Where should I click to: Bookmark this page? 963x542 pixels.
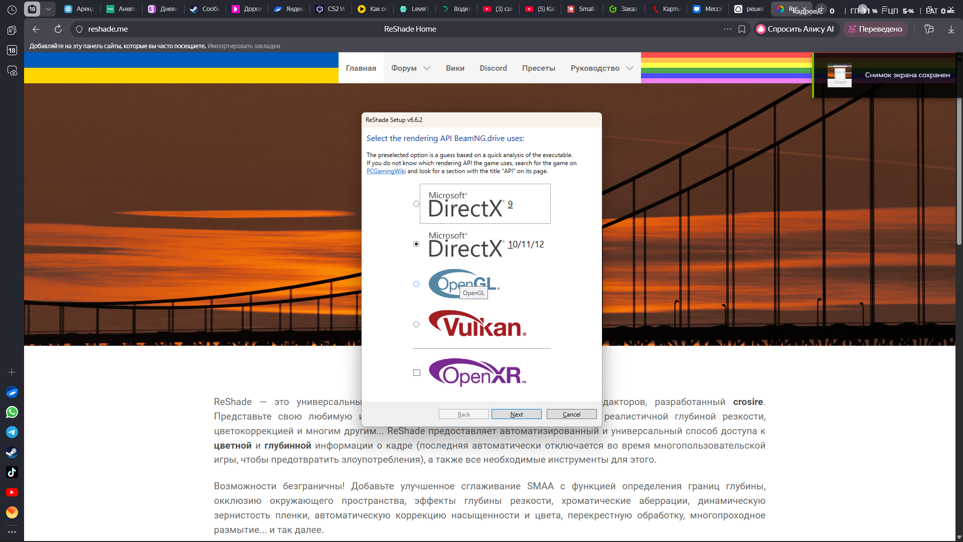tap(742, 29)
